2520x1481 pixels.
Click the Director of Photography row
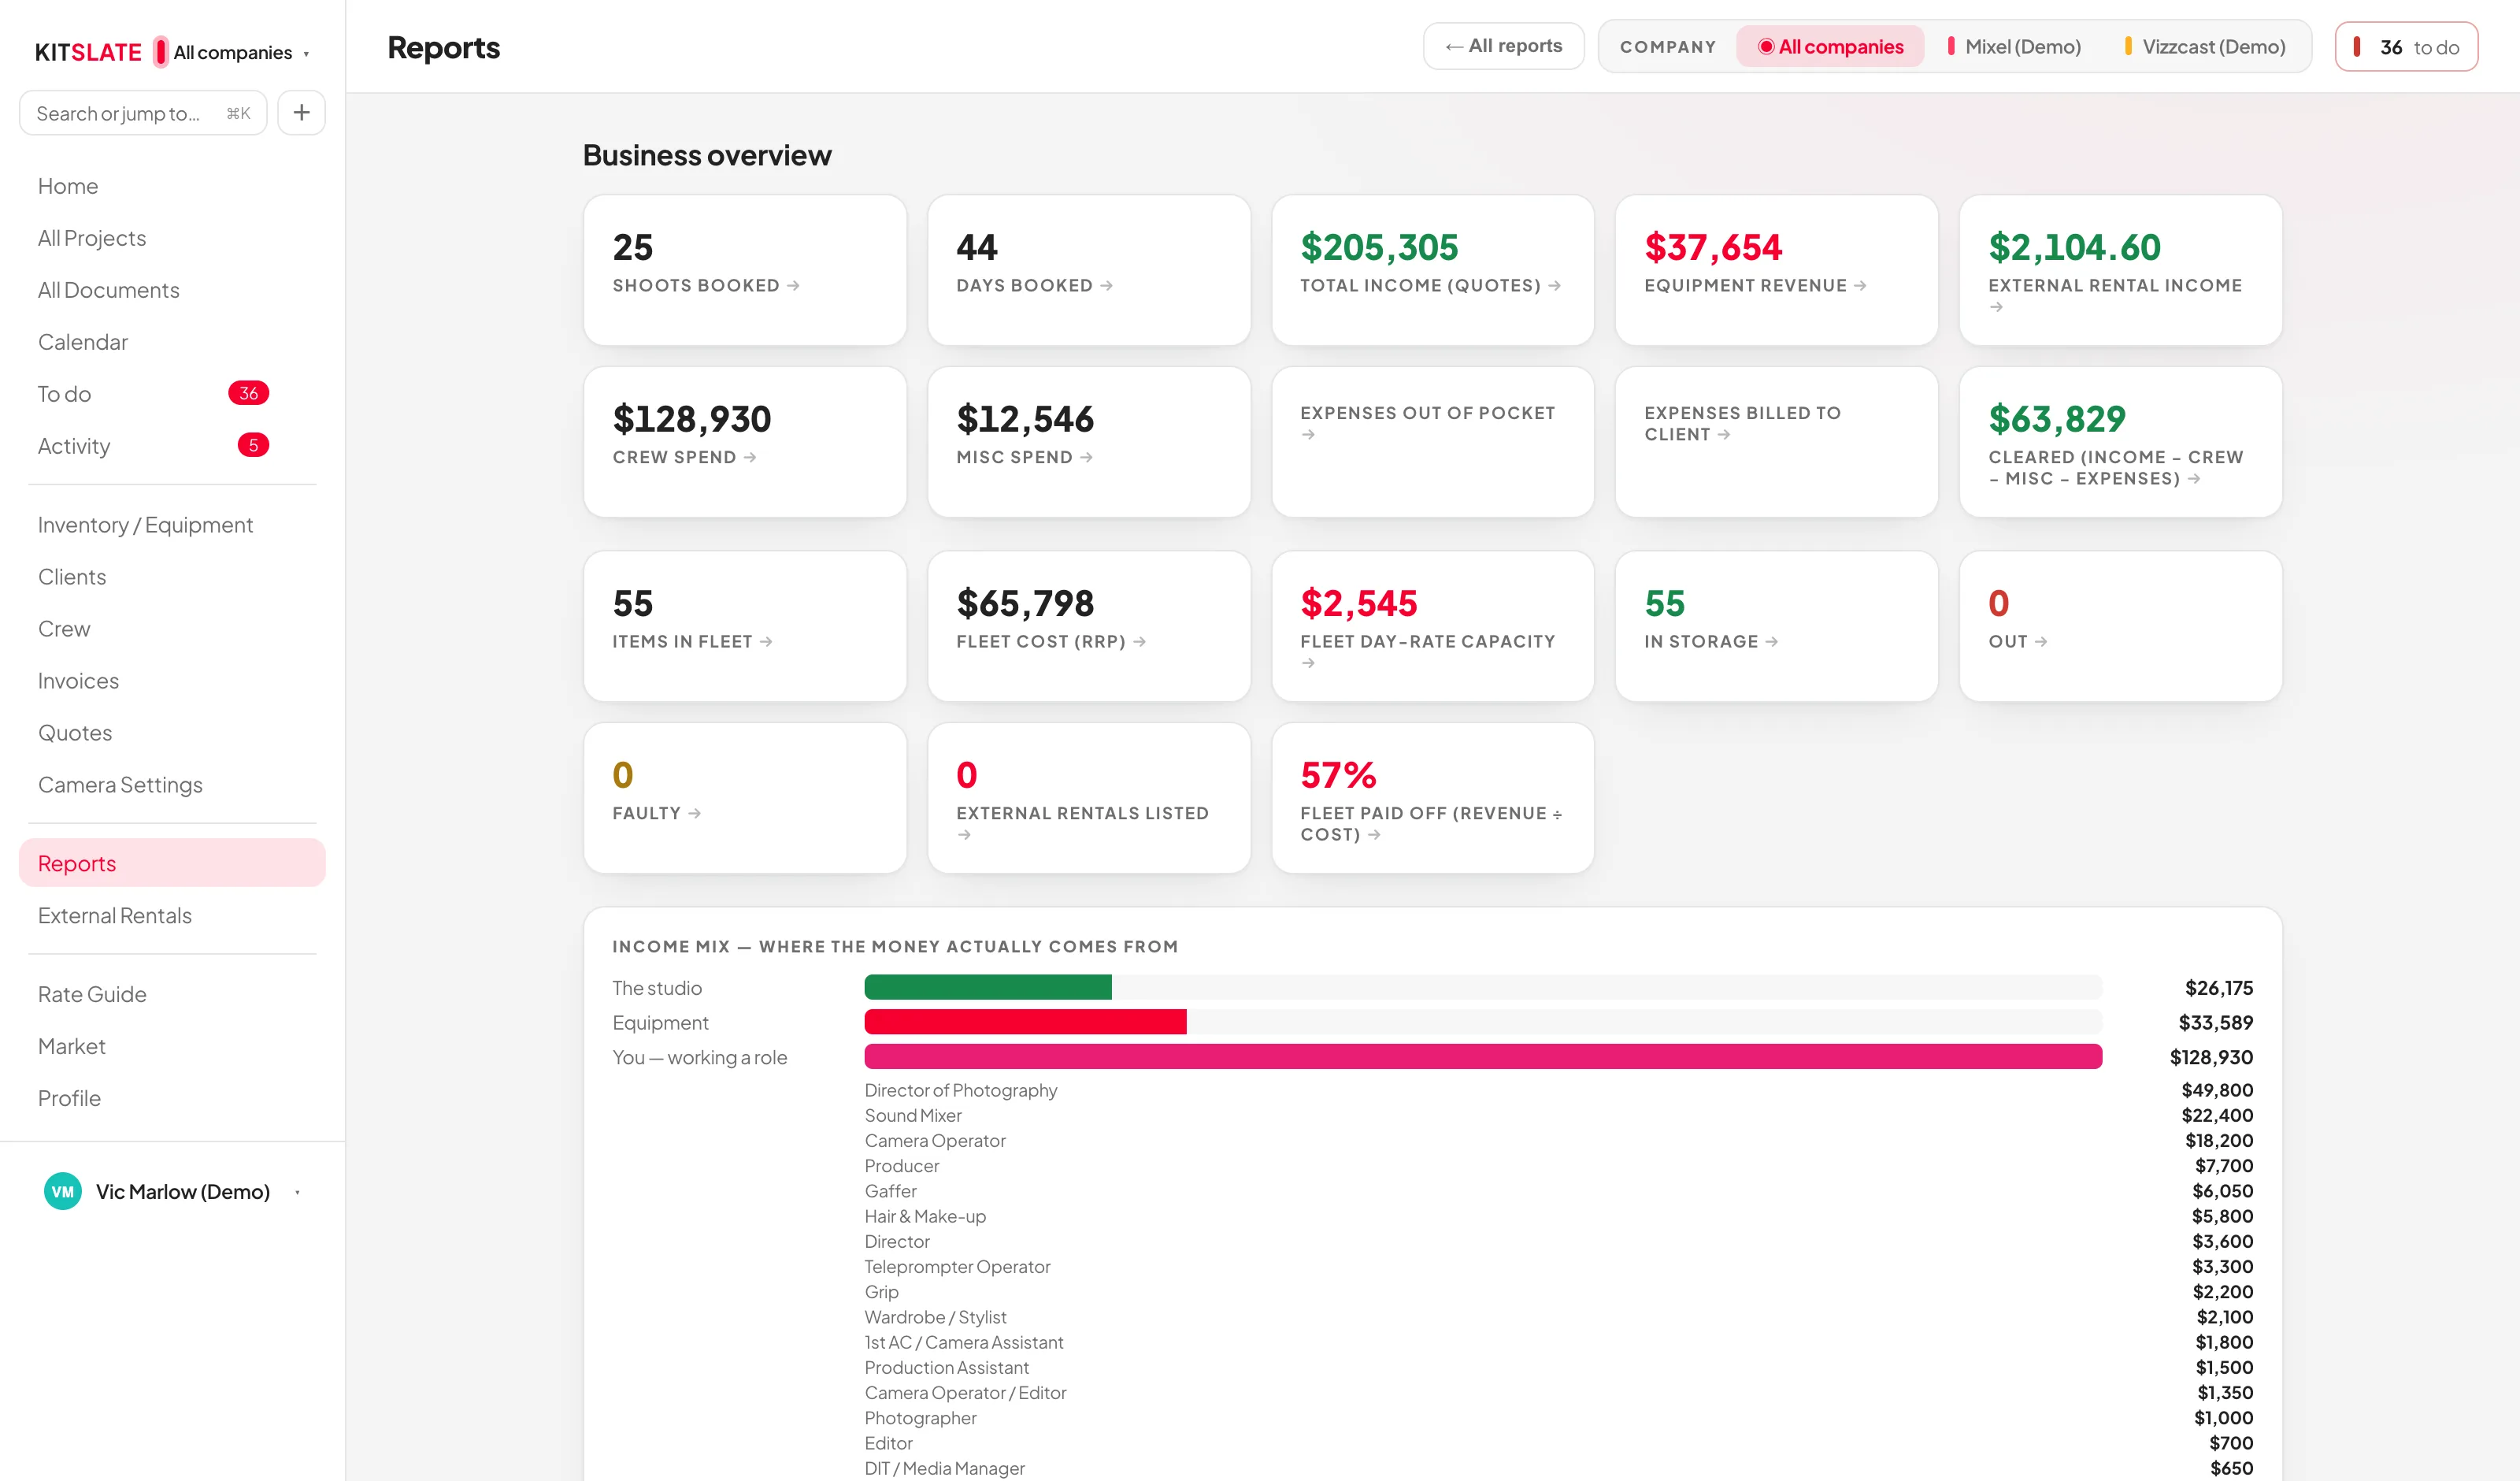(1559, 1091)
